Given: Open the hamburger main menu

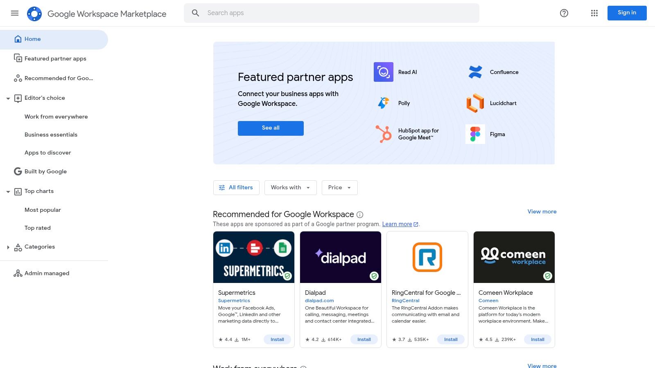Looking at the screenshot, I should pyautogui.click(x=15, y=13).
